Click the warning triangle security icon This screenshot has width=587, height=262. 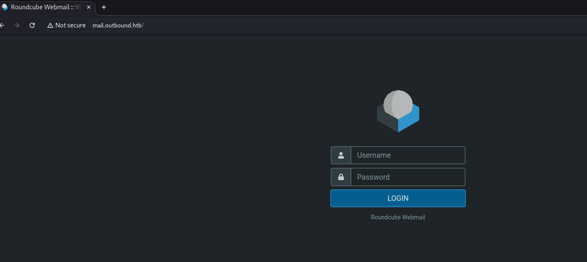pyautogui.click(x=50, y=25)
